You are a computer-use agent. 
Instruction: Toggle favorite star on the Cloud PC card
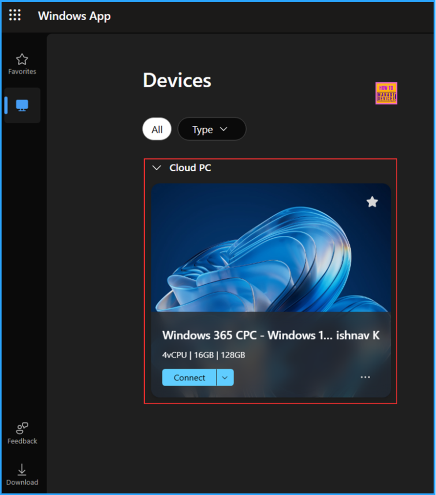(x=372, y=202)
